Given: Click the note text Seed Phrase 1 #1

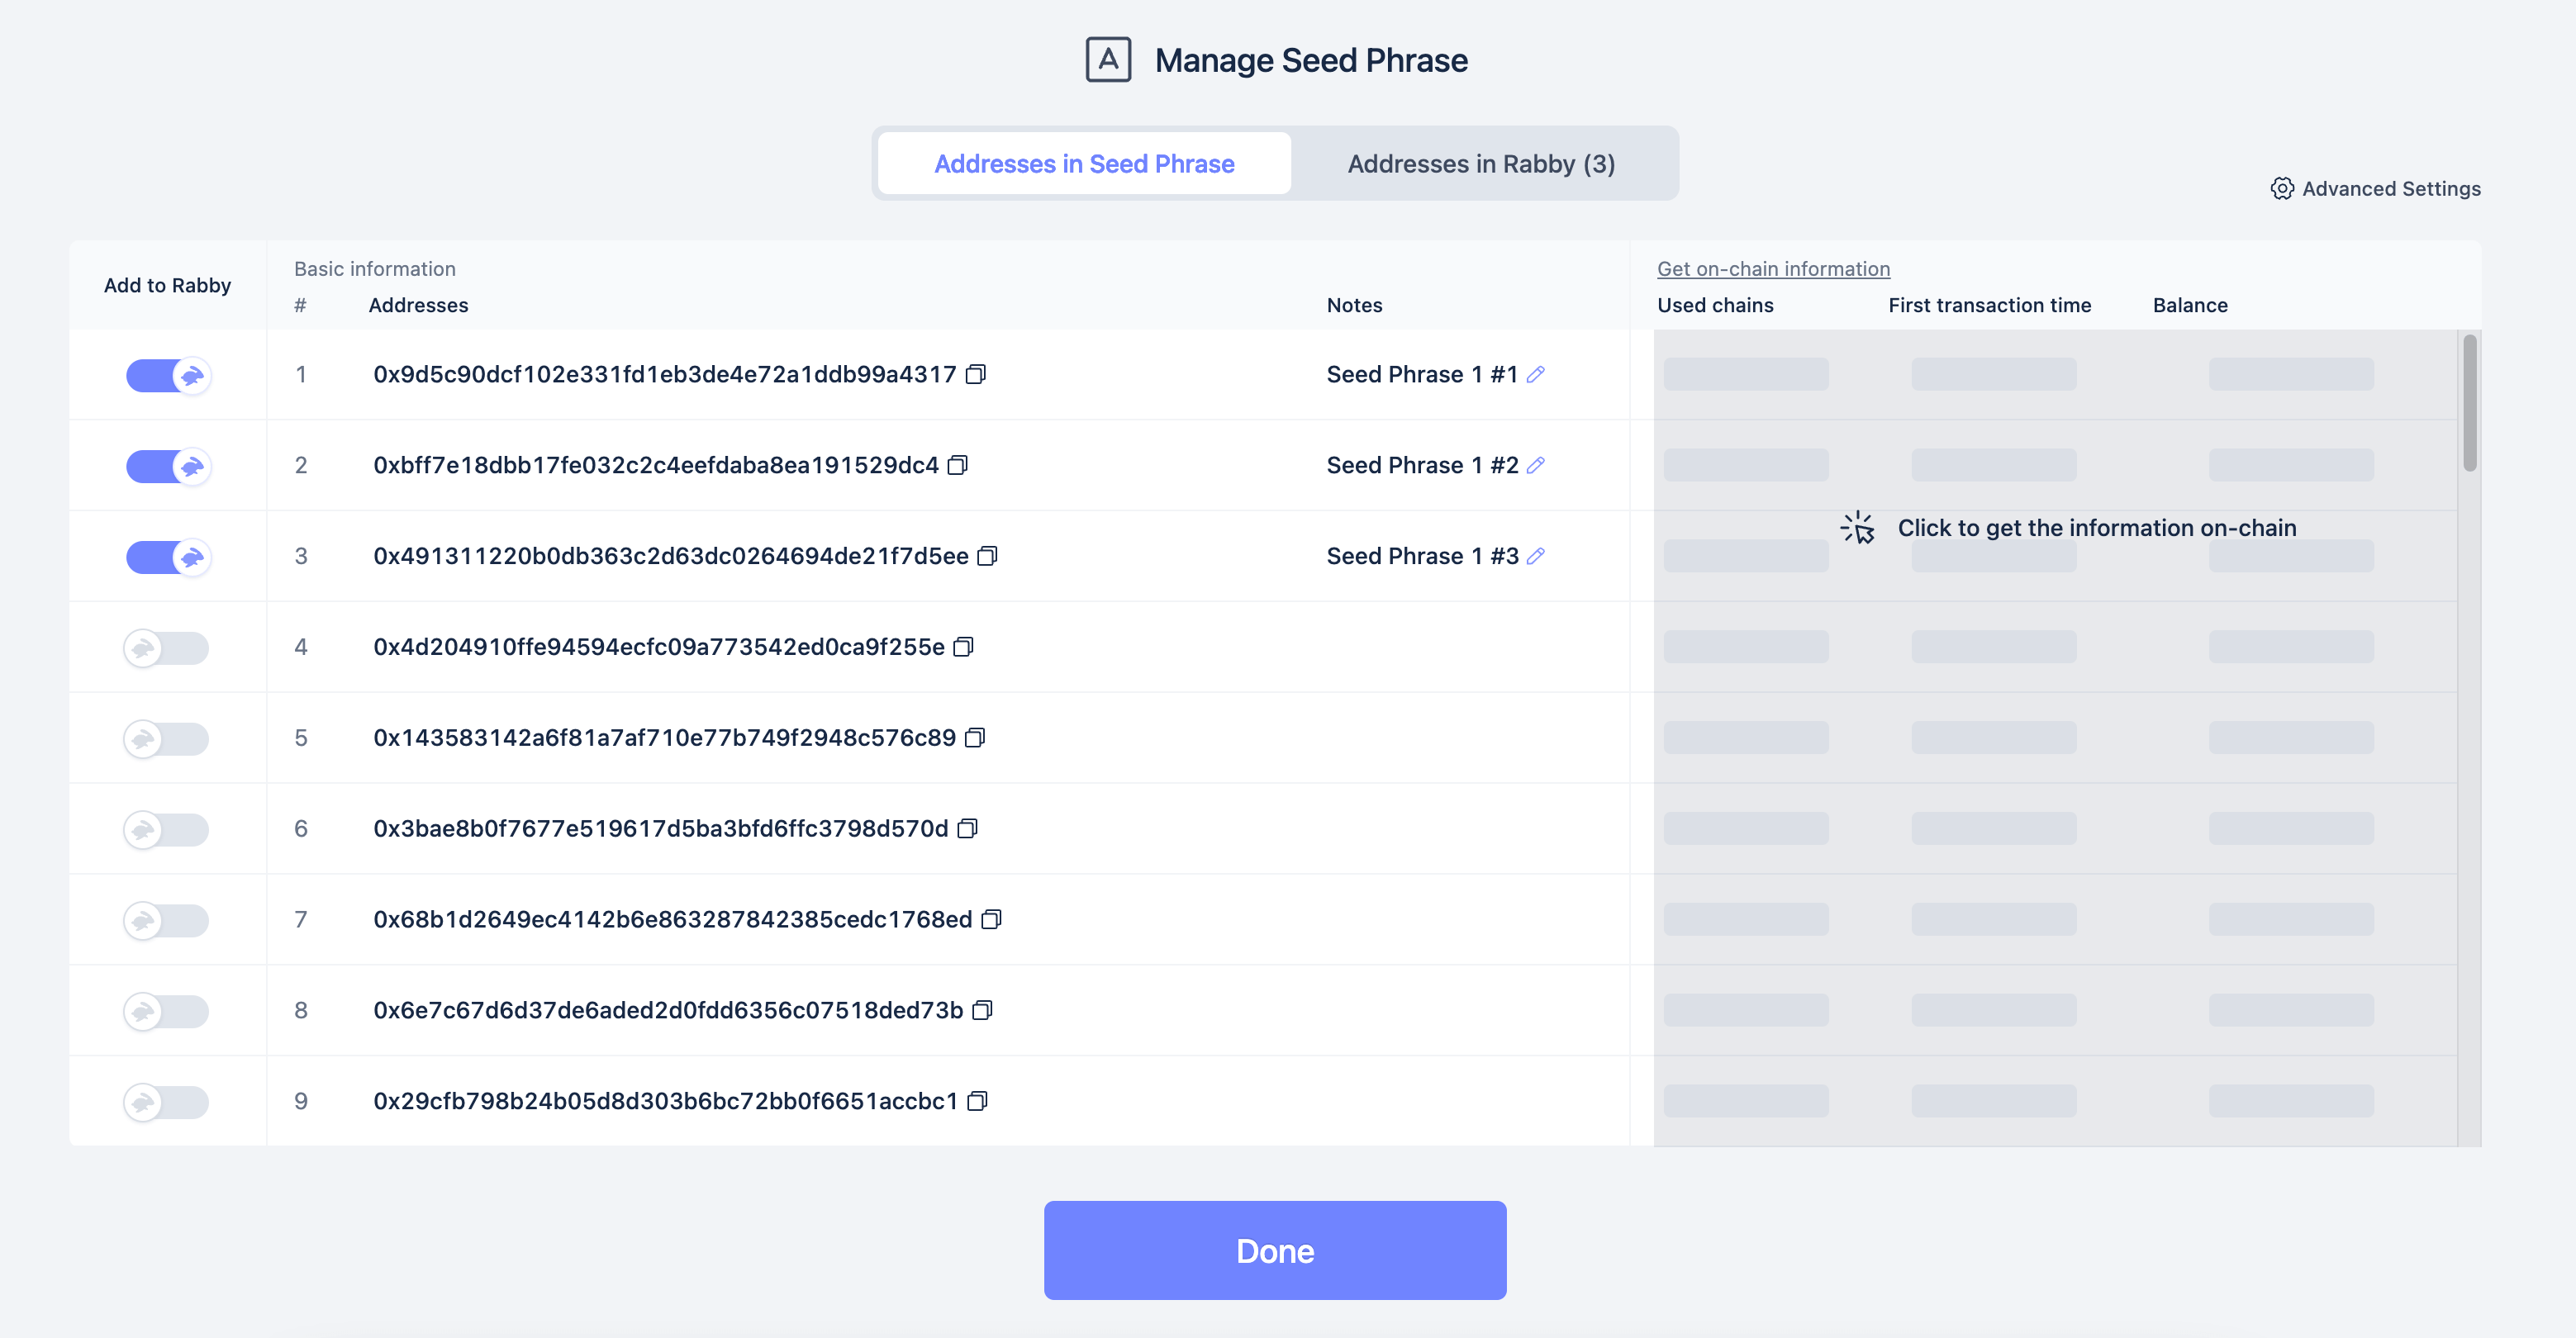Looking at the screenshot, I should [x=1422, y=374].
